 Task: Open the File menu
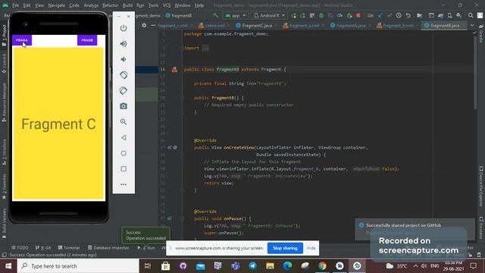(15, 5)
